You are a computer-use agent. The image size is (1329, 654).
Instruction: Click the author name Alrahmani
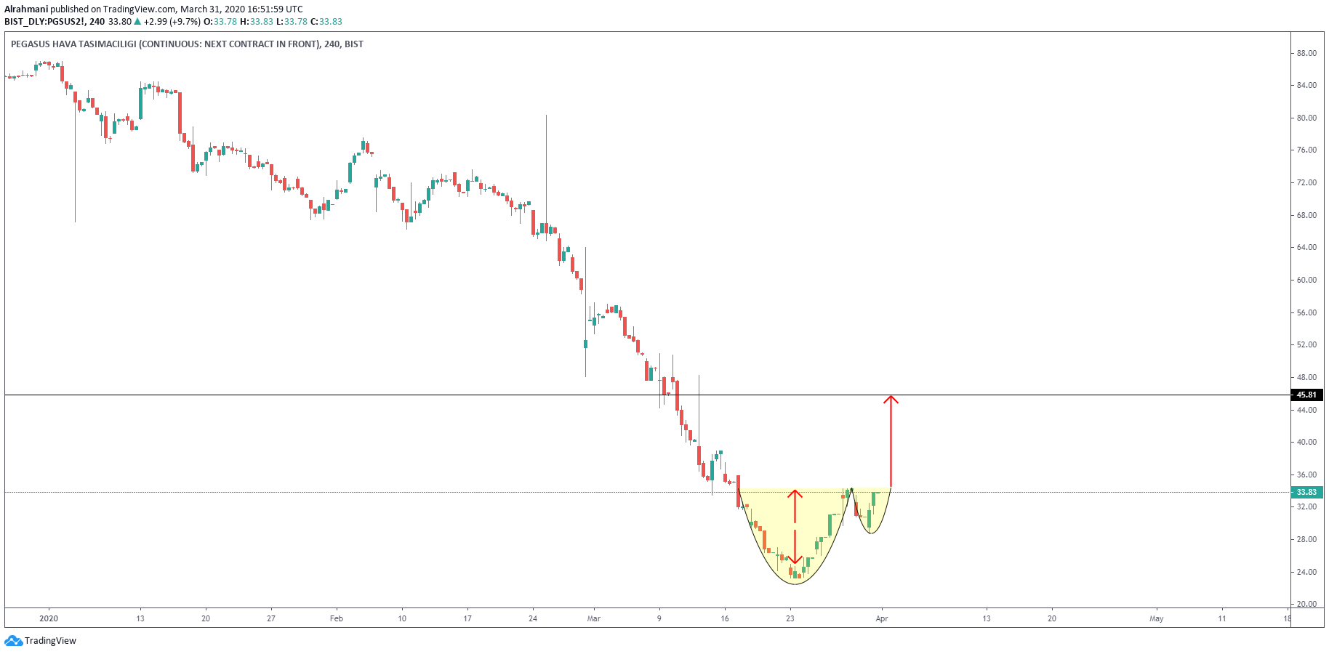pyautogui.click(x=26, y=9)
